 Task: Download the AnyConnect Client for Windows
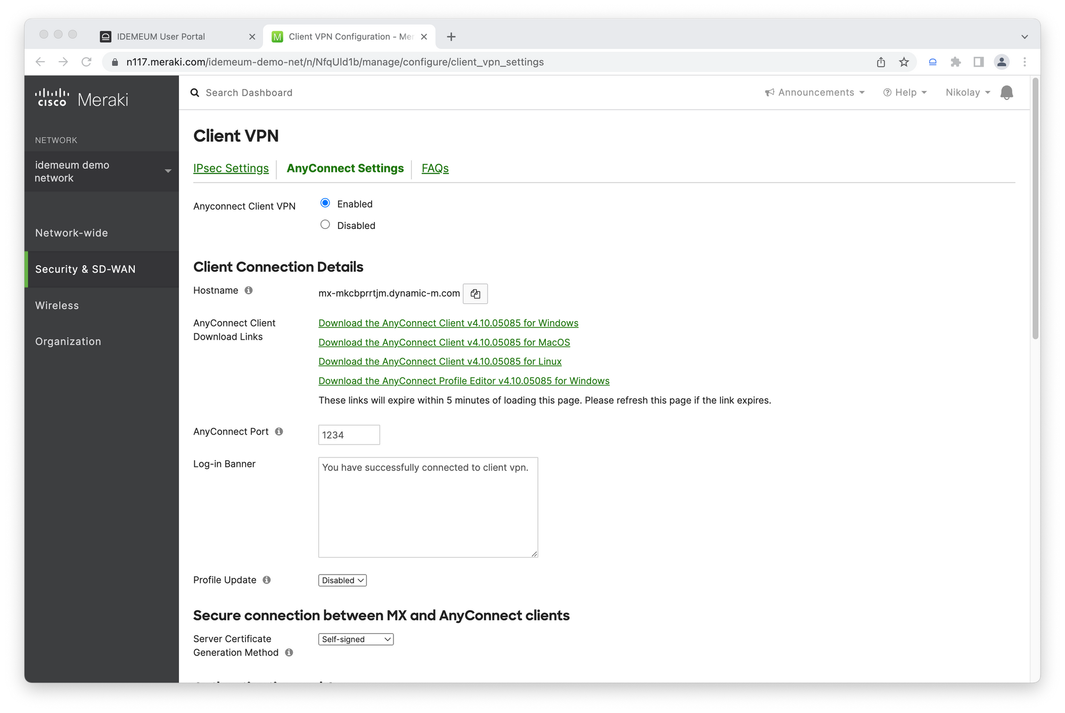[448, 323]
